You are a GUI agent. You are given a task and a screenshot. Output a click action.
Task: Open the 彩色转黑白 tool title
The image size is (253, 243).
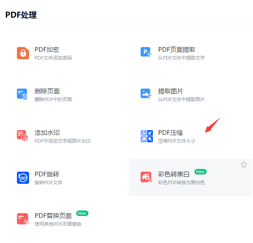click(x=174, y=174)
